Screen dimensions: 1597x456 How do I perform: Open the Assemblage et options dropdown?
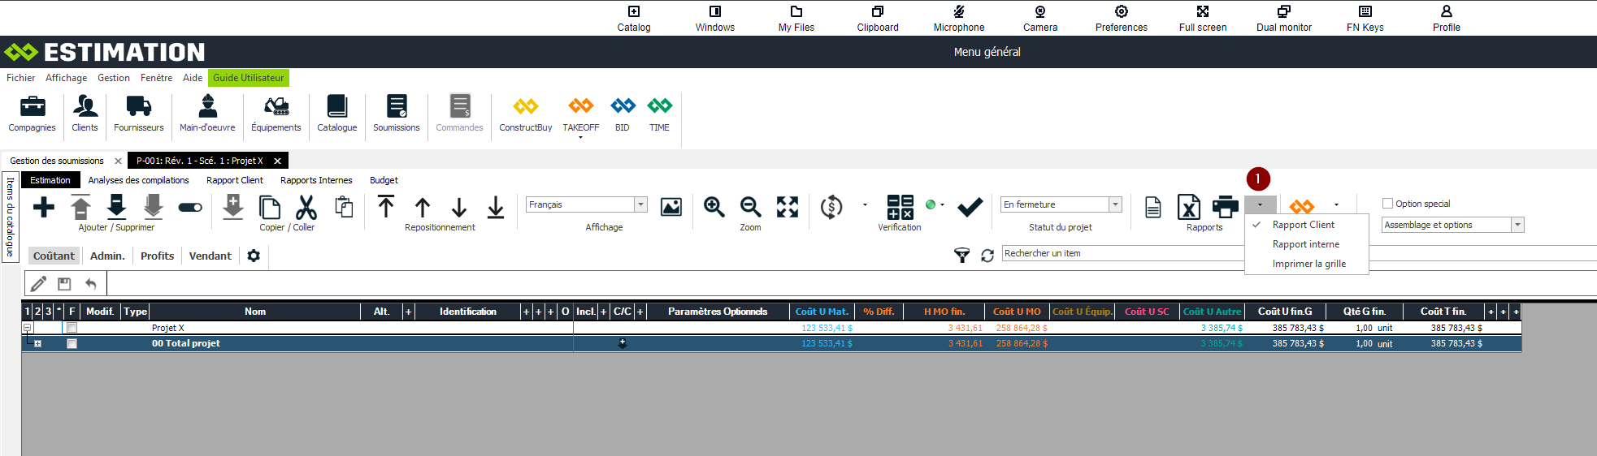coord(1517,225)
